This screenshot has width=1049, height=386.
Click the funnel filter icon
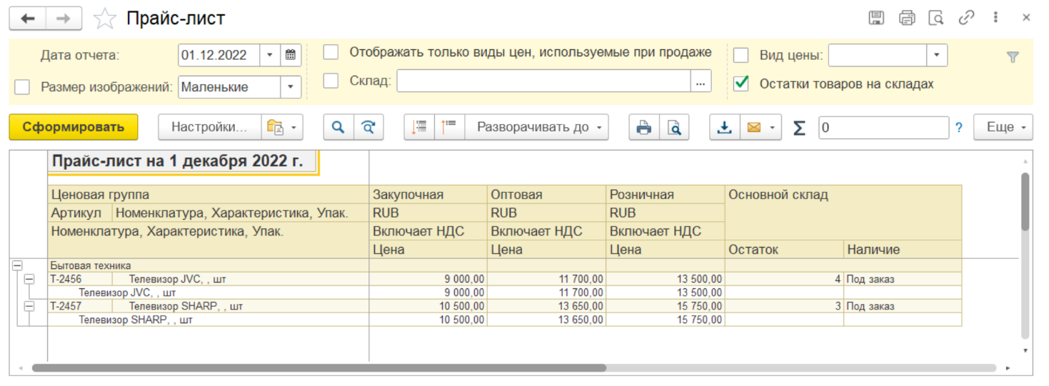pyautogui.click(x=1012, y=58)
